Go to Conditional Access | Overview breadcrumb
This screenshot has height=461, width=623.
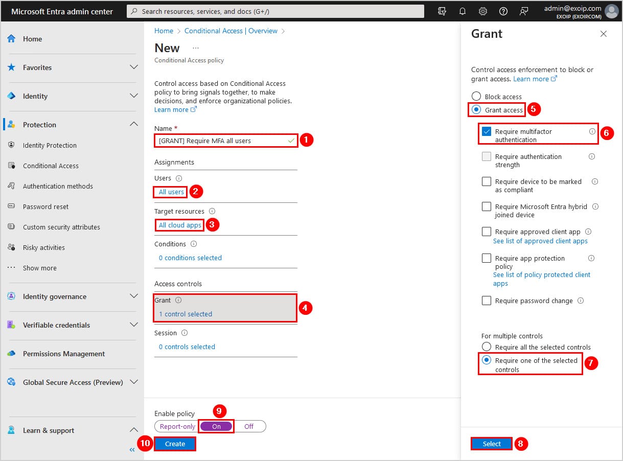(231, 31)
